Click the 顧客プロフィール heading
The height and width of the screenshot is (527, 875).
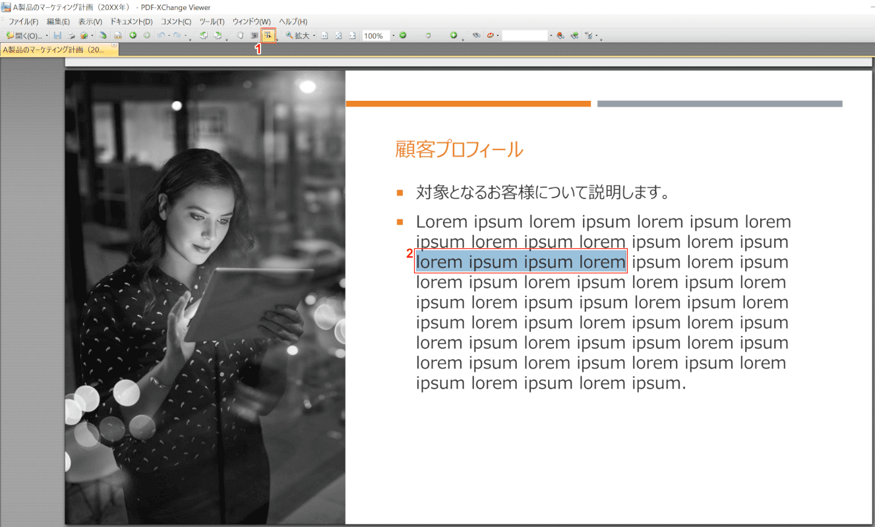tap(459, 150)
